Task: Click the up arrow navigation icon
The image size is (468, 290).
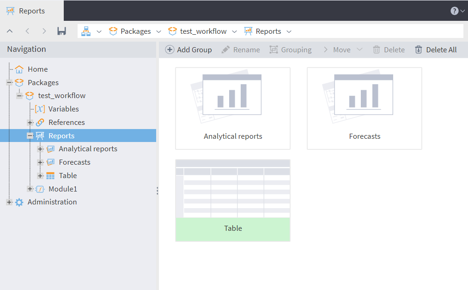Action: point(10,31)
